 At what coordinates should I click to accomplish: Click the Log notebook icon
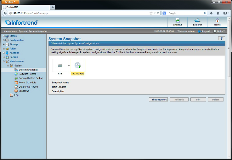[11, 95]
